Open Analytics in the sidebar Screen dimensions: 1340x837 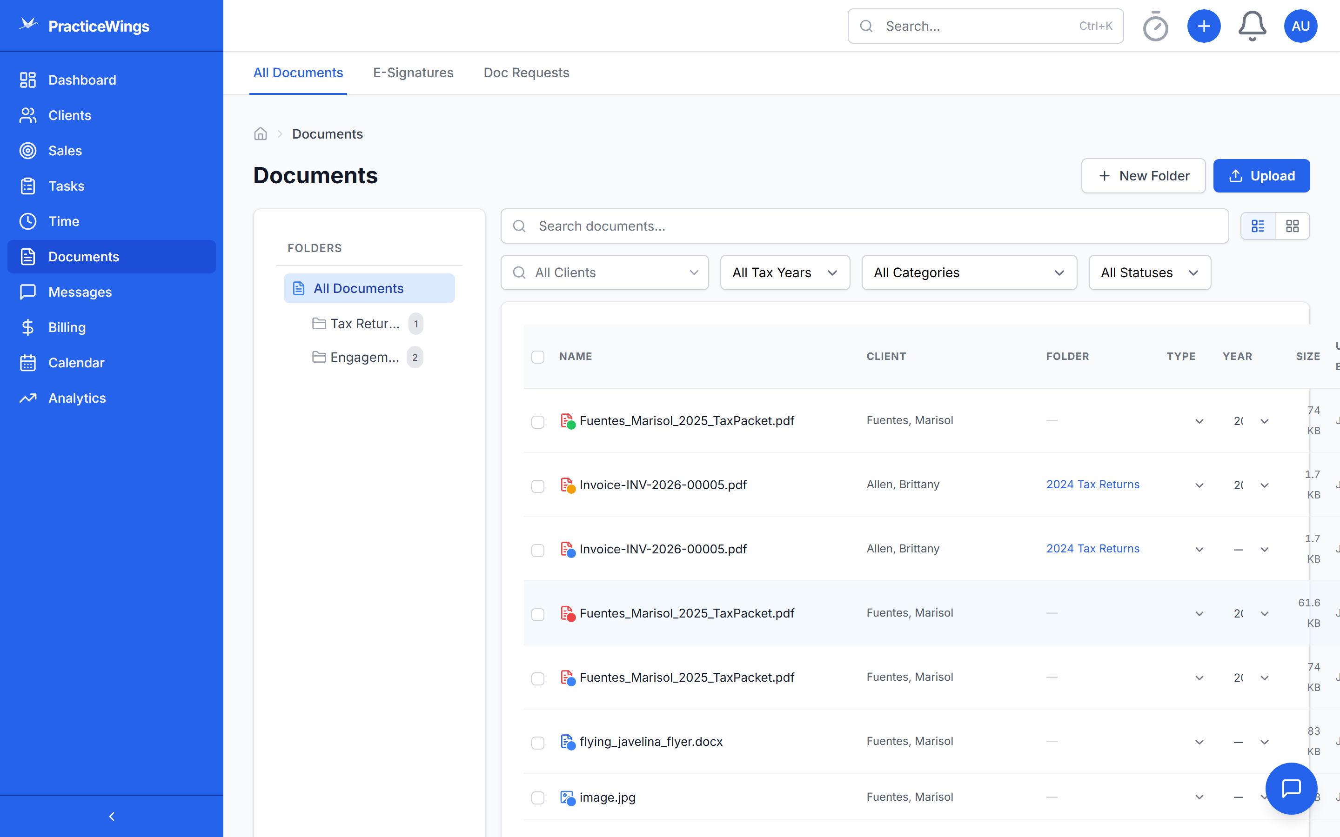point(111,398)
